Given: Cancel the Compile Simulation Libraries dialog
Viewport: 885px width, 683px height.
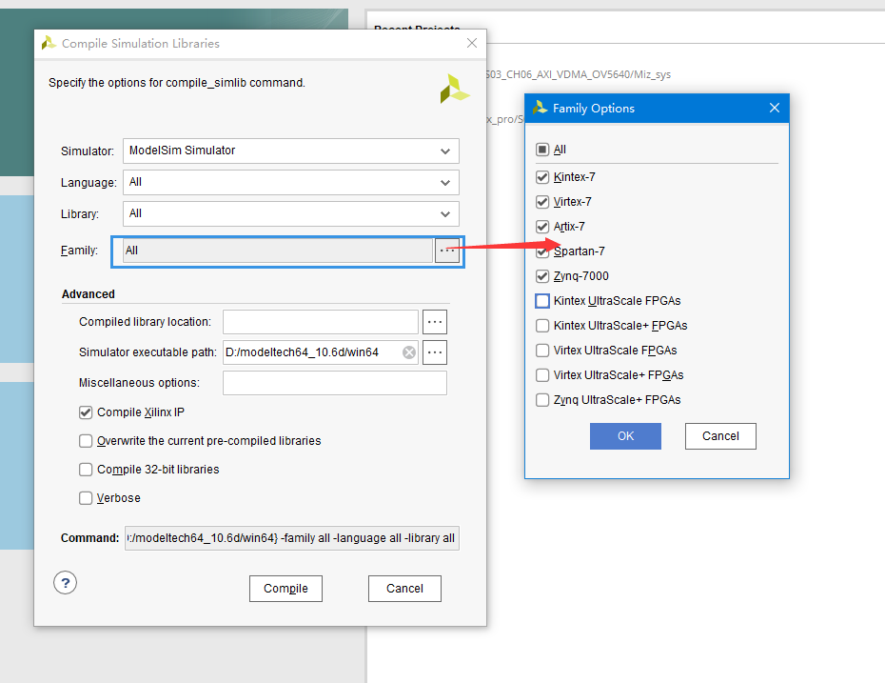Looking at the screenshot, I should pos(404,589).
